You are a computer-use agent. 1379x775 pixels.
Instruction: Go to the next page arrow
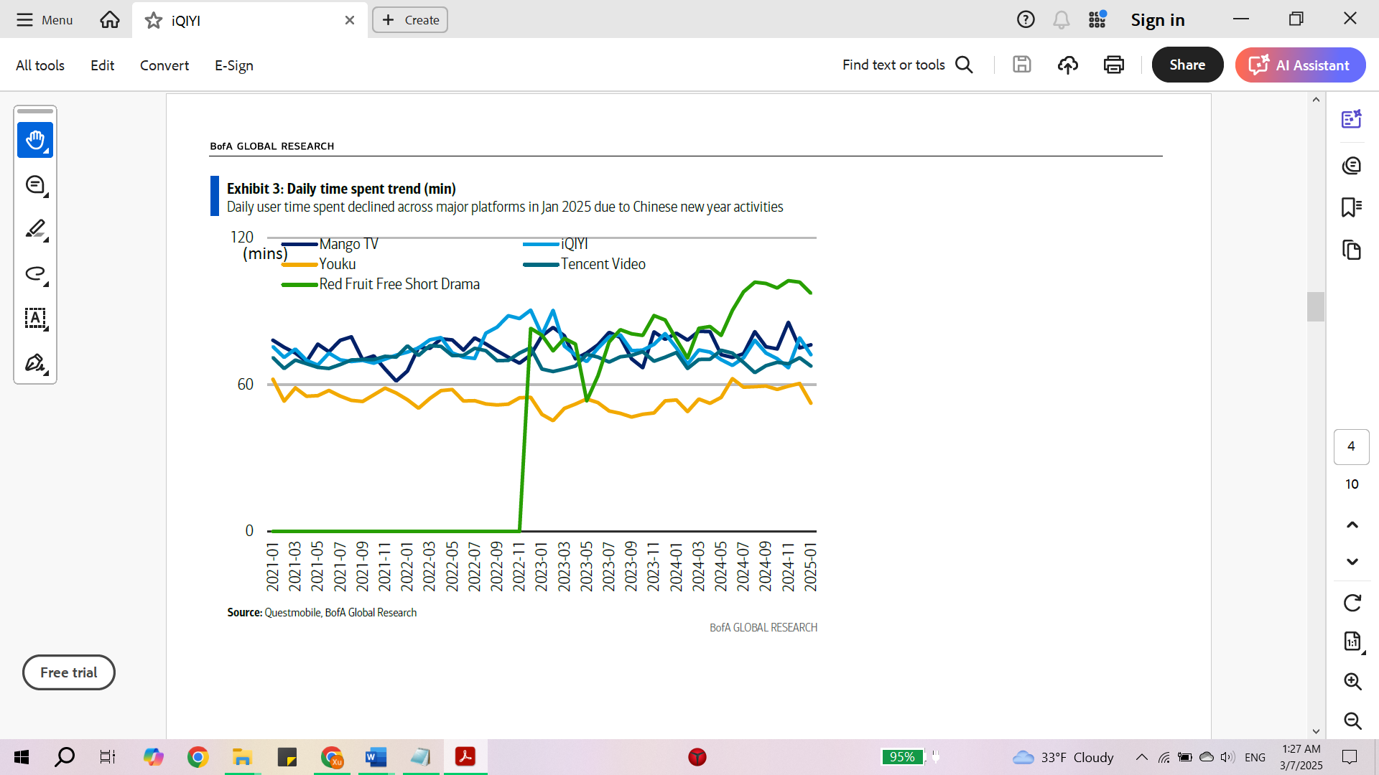(1352, 561)
